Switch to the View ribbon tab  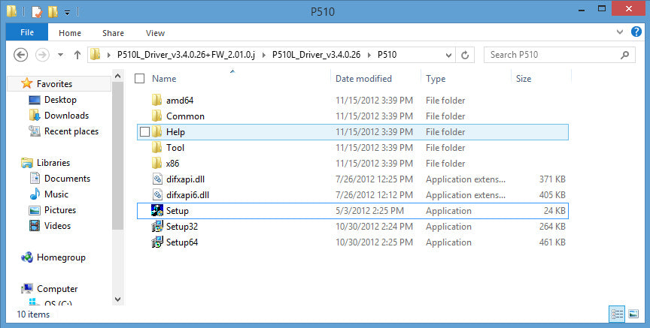click(x=156, y=33)
